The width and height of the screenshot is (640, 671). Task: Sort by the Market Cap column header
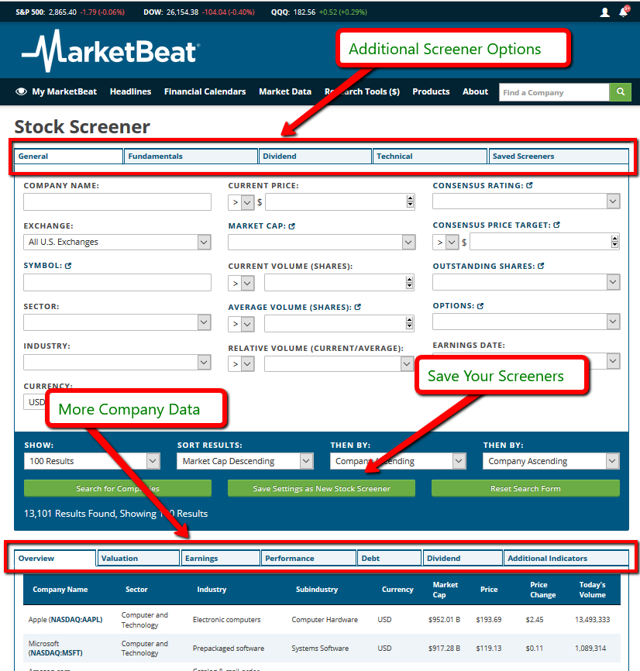click(x=445, y=590)
